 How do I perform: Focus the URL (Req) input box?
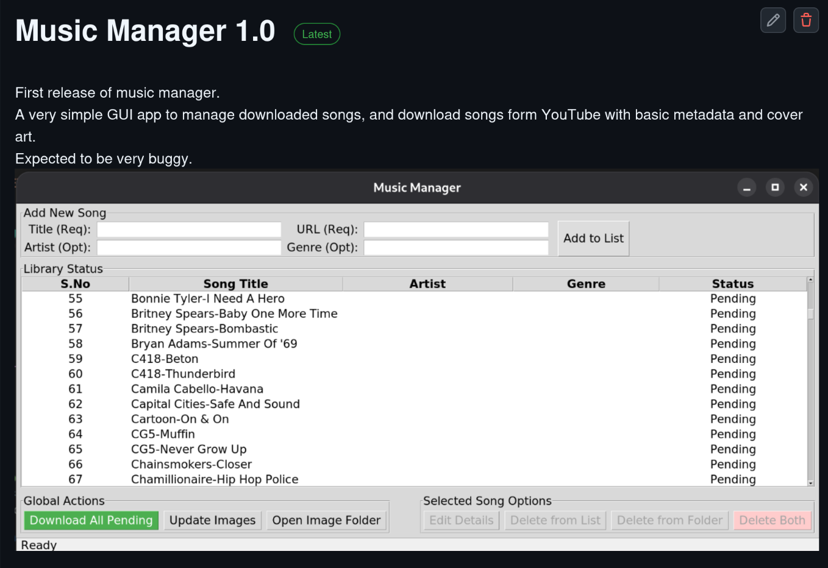click(456, 229)
